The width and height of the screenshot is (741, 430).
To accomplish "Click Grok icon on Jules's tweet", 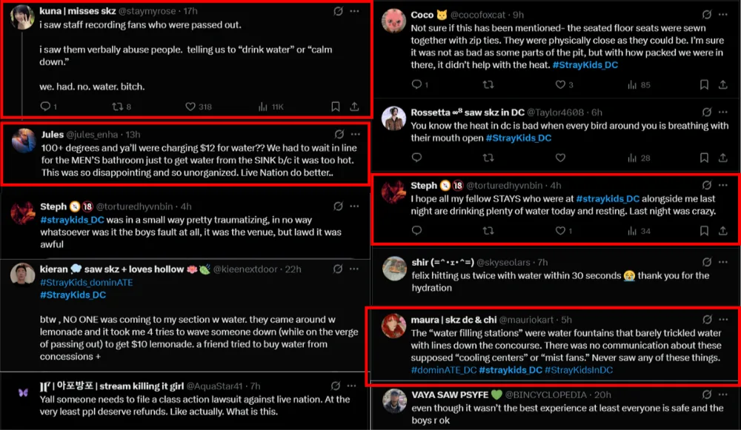I will (x=339, y=135).
